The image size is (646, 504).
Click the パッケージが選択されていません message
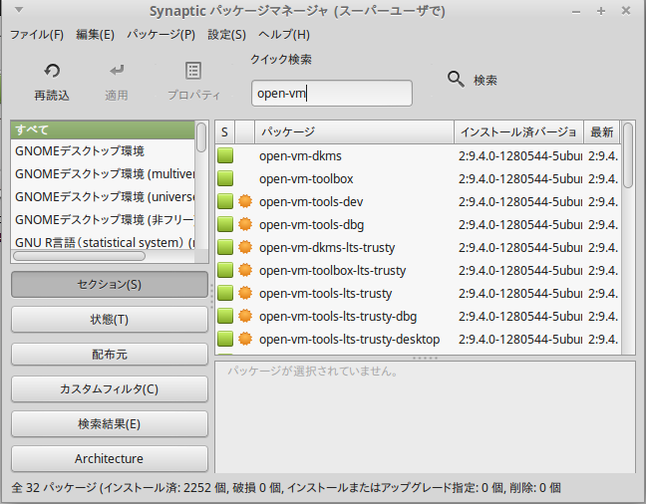click(x=313, y=371)
